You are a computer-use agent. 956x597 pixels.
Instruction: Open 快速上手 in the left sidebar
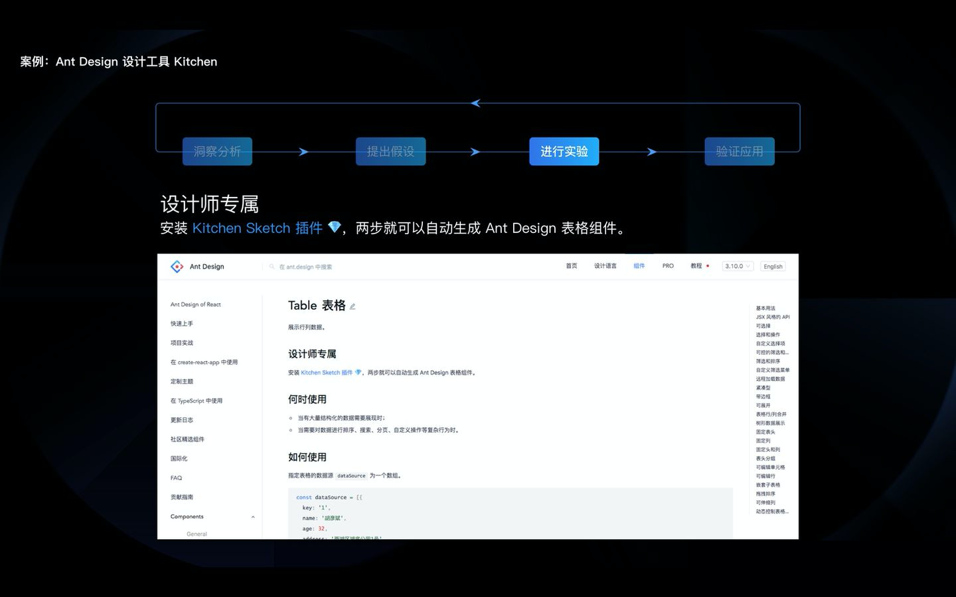[181, 324]
